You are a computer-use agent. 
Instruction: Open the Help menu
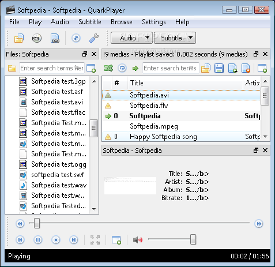tap(182, 22)
